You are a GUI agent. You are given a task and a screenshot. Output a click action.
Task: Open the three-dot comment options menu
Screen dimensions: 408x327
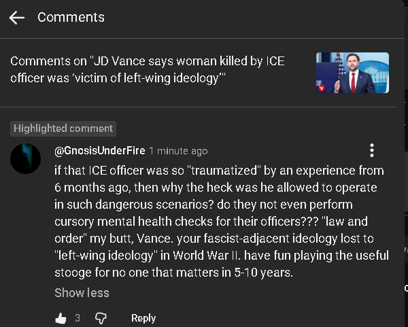click(x=371, y=150)
